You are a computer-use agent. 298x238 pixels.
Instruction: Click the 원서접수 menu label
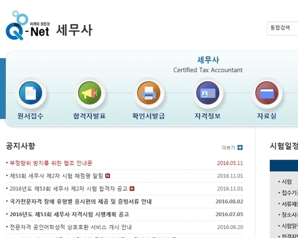pos(31,116)
